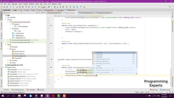The width and height of the screenshot is (174, 98).
Task: Click Hide Project panel icon
Action: pyautogui.click(x=45, y=13)
